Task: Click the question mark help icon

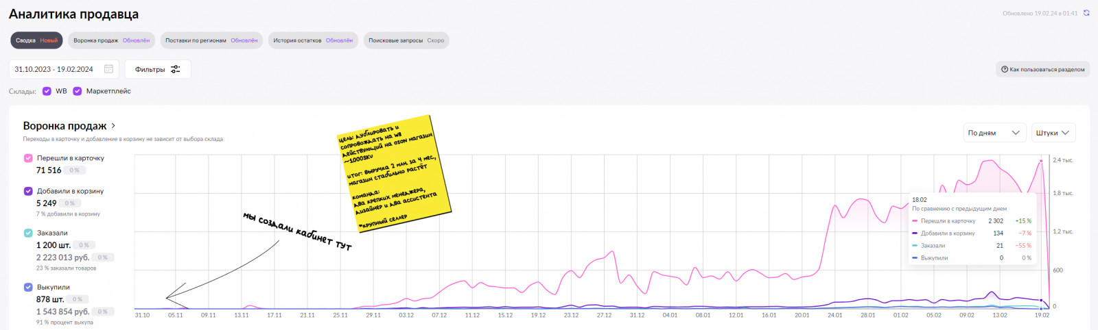Action: tap(1005, 69)
